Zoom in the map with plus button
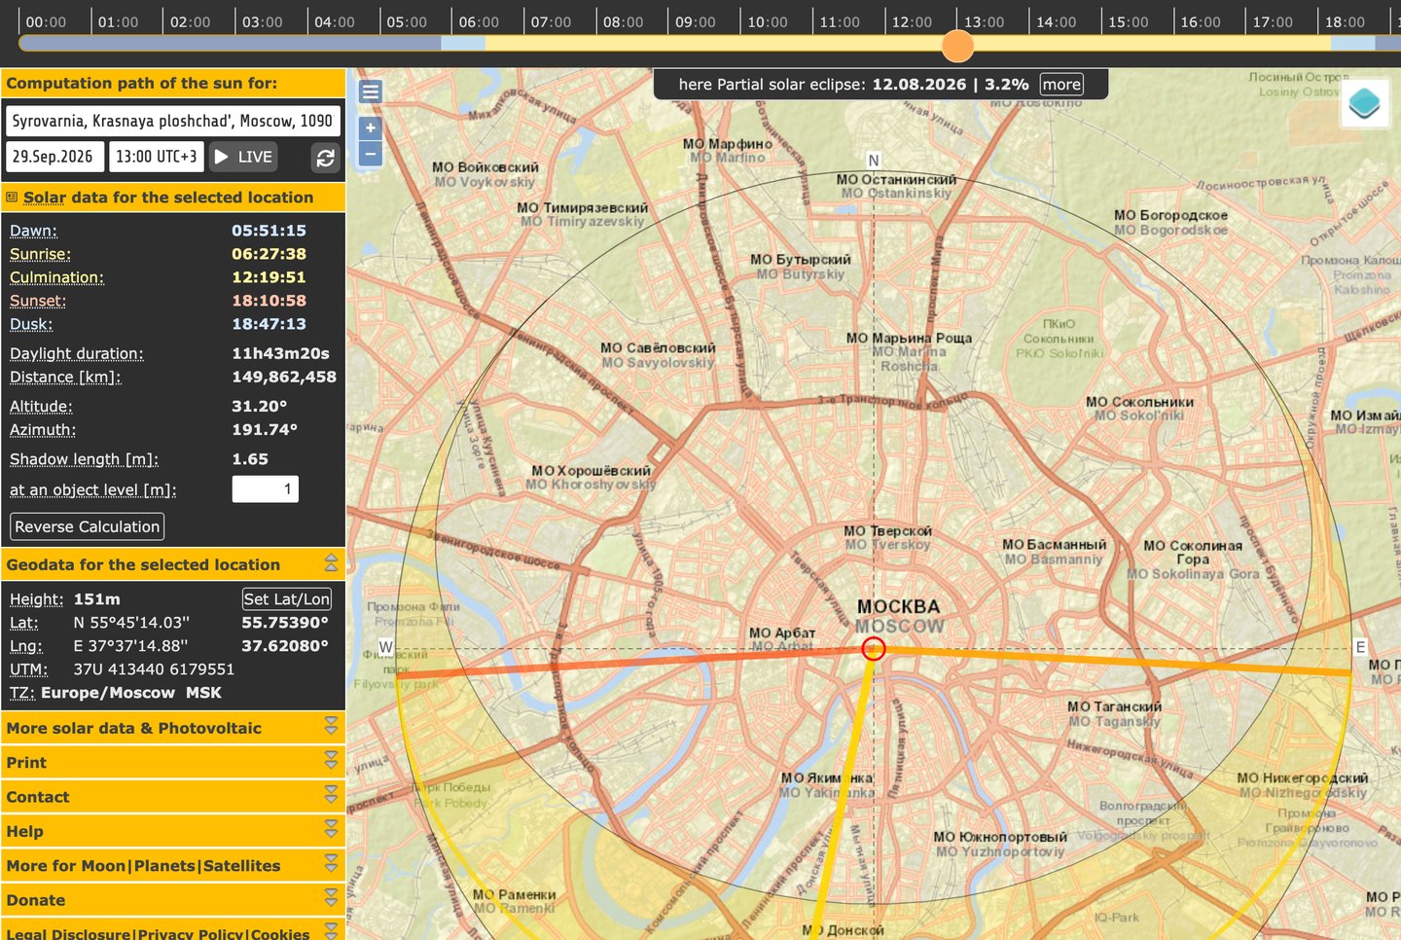 click(371, 127)
